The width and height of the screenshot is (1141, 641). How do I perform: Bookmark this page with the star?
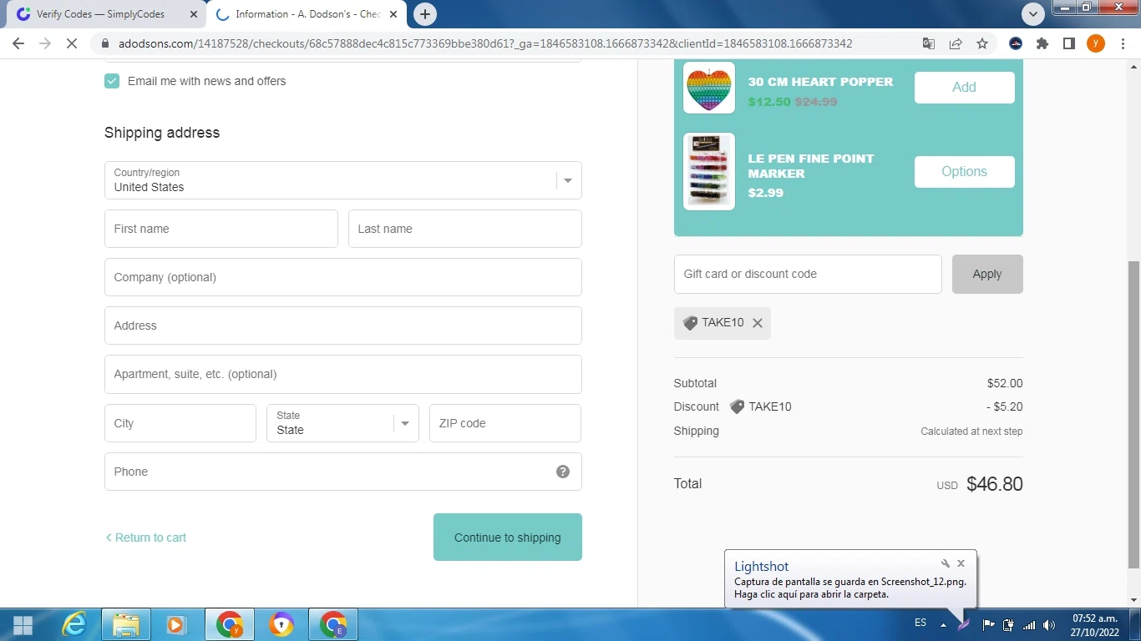coord(982,43)
